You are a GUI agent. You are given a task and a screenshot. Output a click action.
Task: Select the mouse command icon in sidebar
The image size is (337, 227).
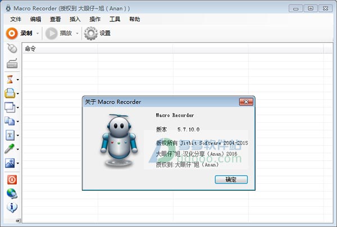(12, 48)
